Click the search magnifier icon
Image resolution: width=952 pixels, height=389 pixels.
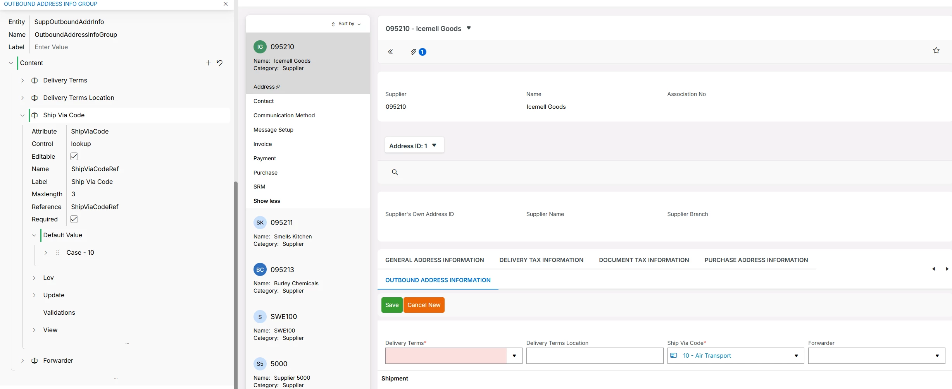[395, 172]
